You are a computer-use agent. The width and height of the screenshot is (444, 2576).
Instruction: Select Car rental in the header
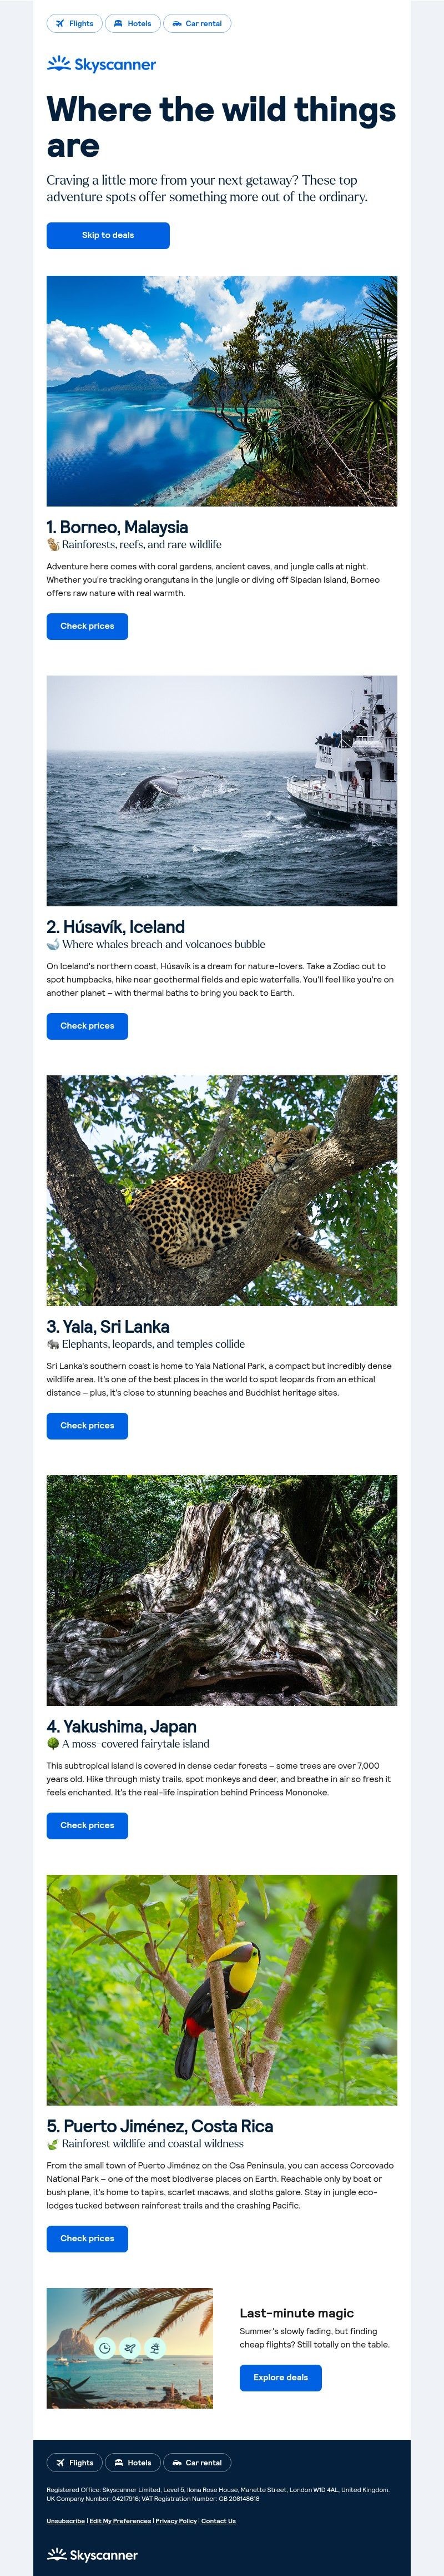click(x=196, y=23)
